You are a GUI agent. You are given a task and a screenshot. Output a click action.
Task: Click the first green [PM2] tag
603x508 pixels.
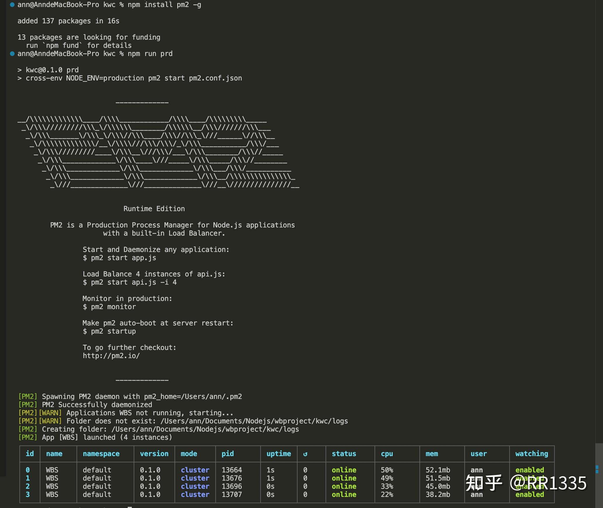28,397
